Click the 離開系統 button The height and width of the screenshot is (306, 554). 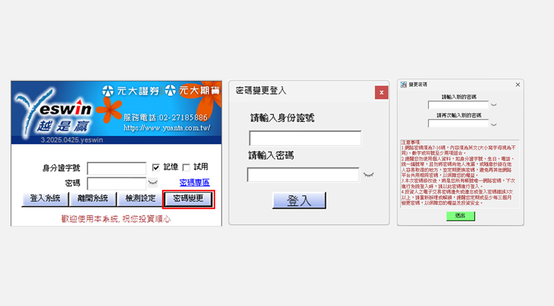(x=93, y=198)
